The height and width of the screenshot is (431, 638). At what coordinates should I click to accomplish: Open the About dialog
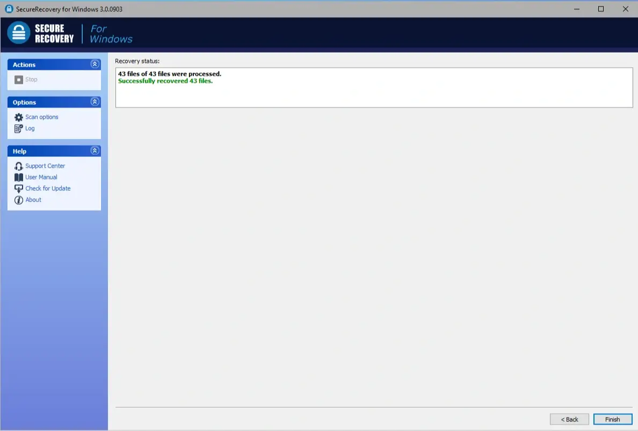pyautogui.click(x=33, y=199)
